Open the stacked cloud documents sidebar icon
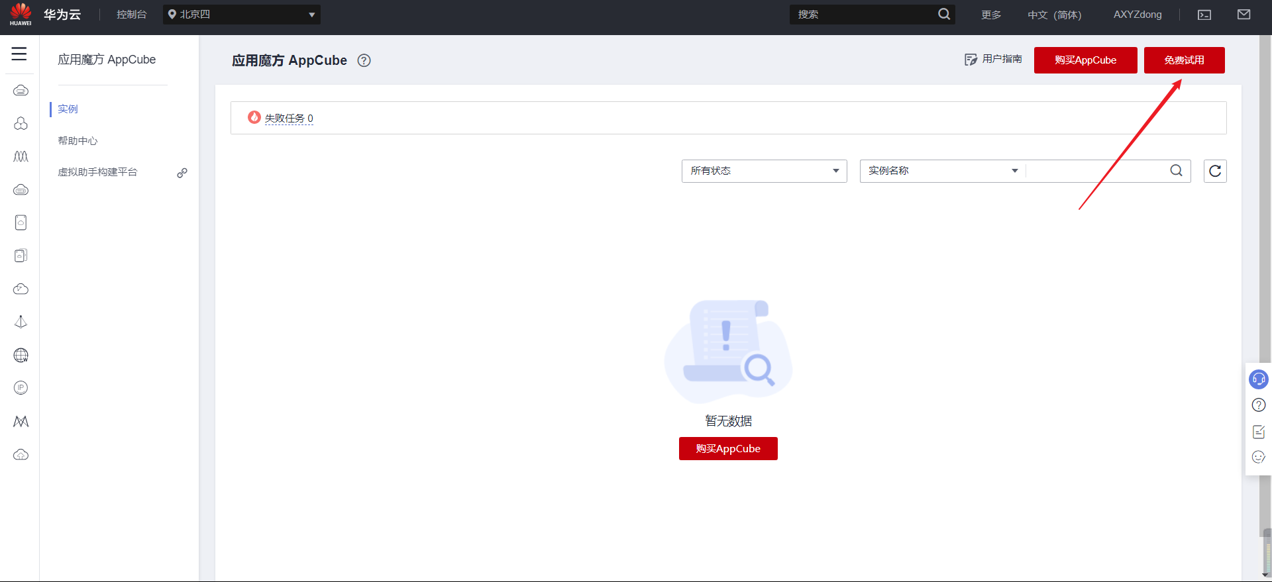Image resolution: width=1272 pixels, height=582 pixels. 21,256
